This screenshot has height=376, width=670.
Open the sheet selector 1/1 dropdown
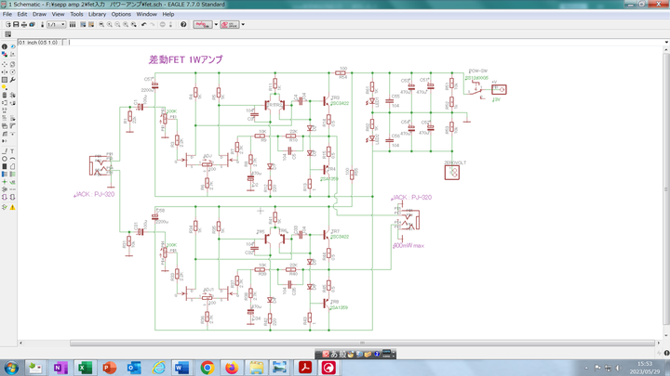pos(54,24)
